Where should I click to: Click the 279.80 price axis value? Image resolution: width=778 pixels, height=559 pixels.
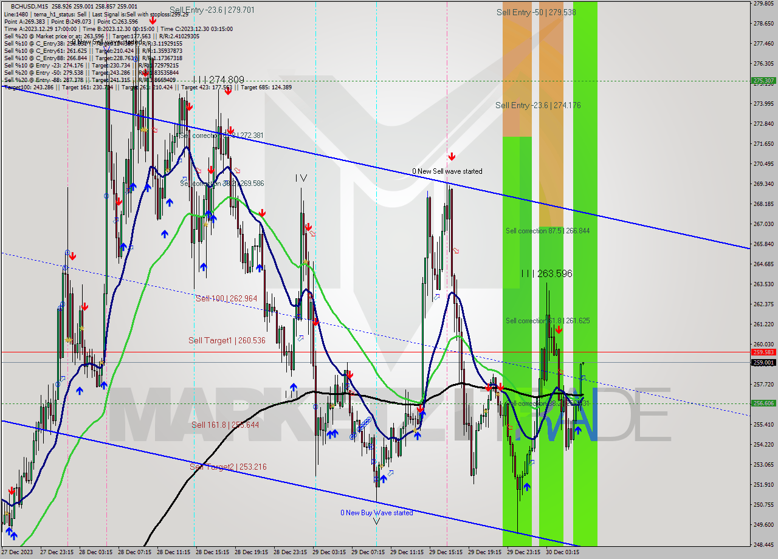coord(763,3)
